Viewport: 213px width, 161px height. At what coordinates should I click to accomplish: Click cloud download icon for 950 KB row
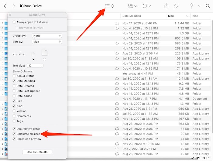[x=117, y=109]
